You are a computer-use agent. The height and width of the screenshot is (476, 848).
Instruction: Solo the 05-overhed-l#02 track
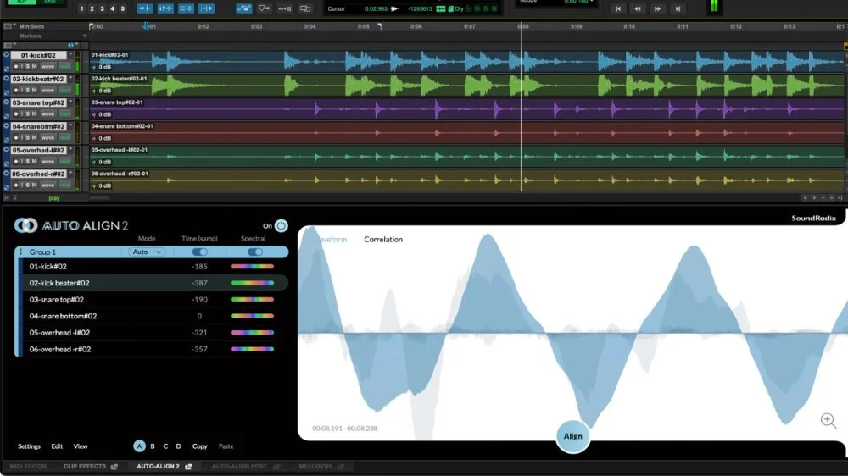(28, 162)
